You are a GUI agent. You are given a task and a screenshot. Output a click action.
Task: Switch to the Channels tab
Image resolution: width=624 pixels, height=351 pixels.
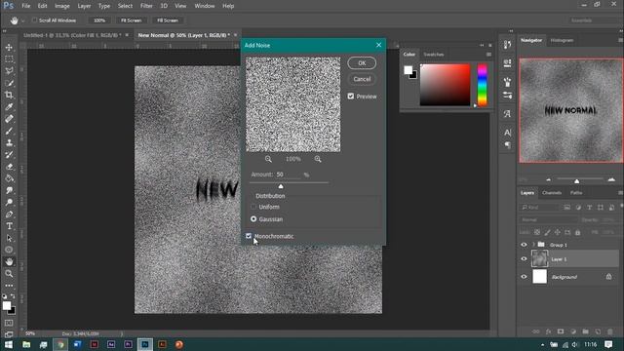552,193
